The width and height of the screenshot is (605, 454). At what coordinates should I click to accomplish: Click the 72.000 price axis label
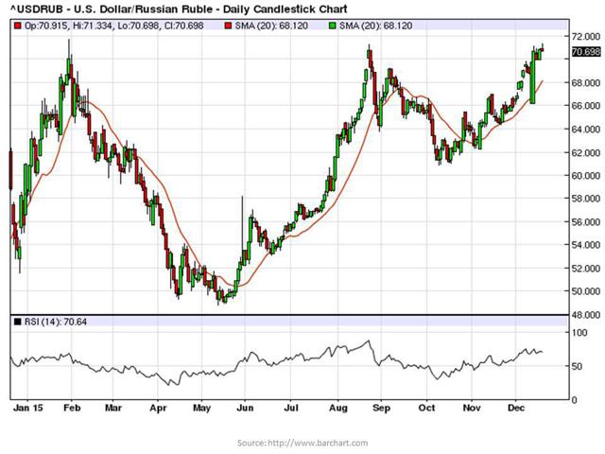[586, 36]
